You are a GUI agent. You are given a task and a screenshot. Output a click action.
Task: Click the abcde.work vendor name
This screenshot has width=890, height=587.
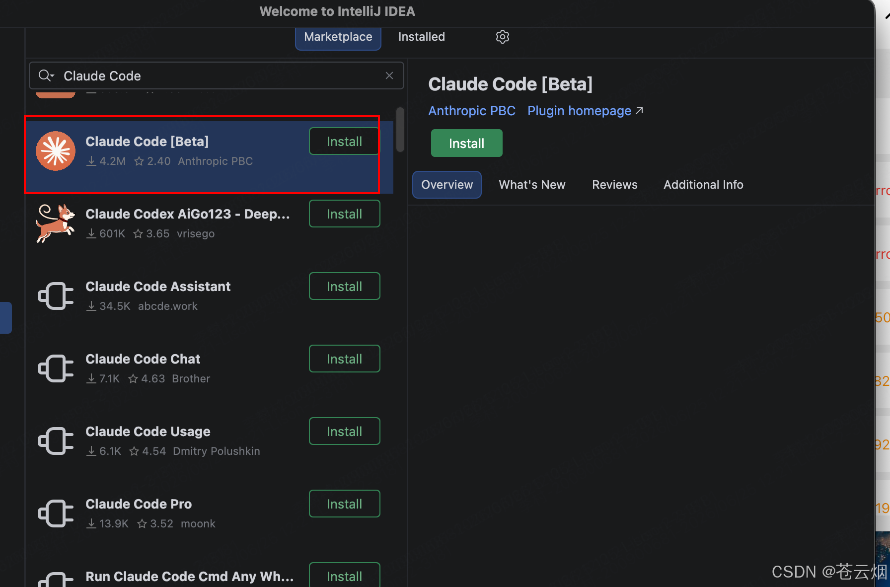(168, 306)
